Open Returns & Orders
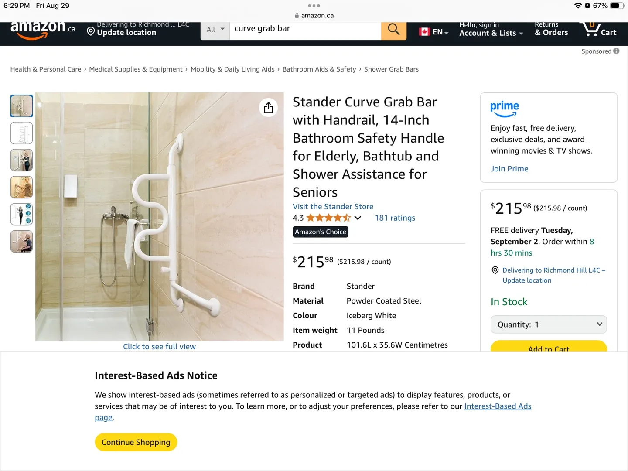This screenshot has height=471, width=628. pos(551,30)
